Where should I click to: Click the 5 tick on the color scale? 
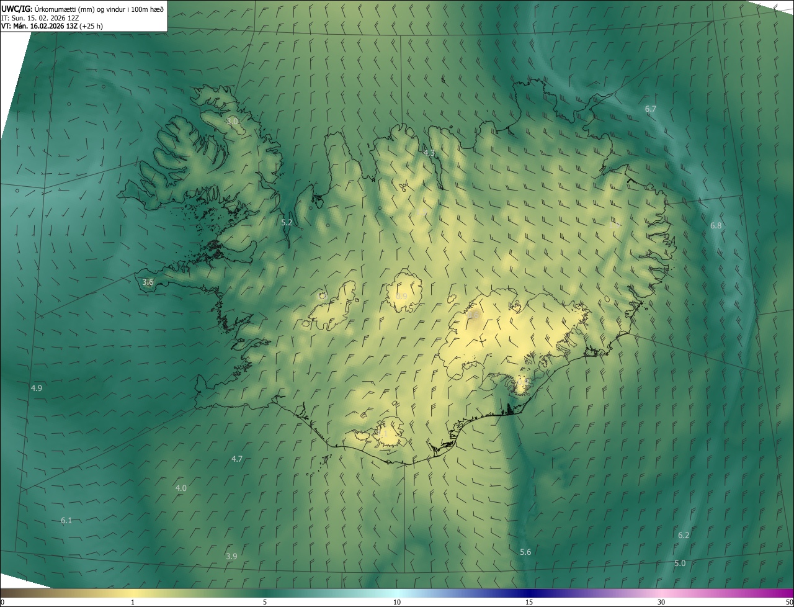(x=265, y=602)
